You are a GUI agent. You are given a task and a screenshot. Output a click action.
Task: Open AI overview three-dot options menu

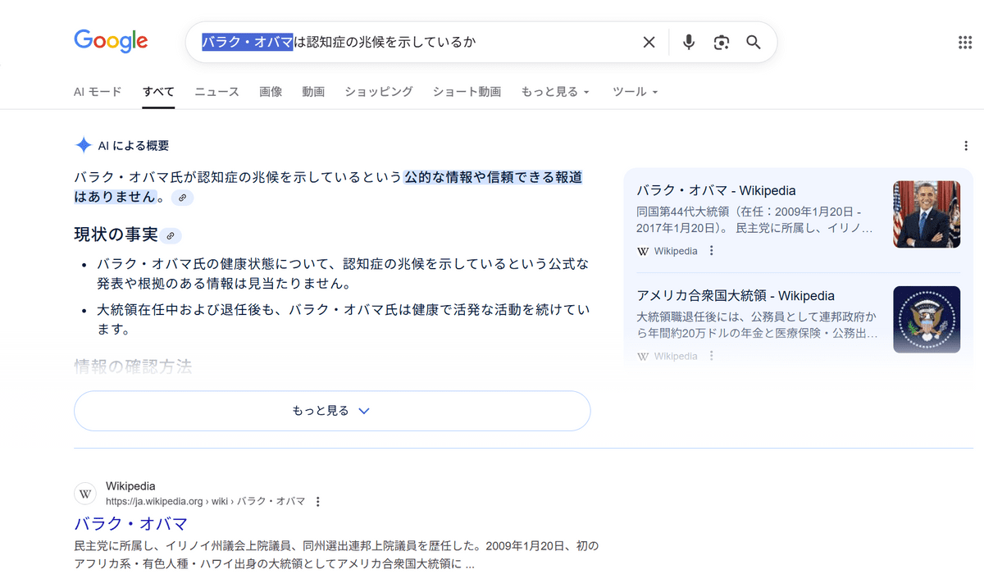click(965, 146)
